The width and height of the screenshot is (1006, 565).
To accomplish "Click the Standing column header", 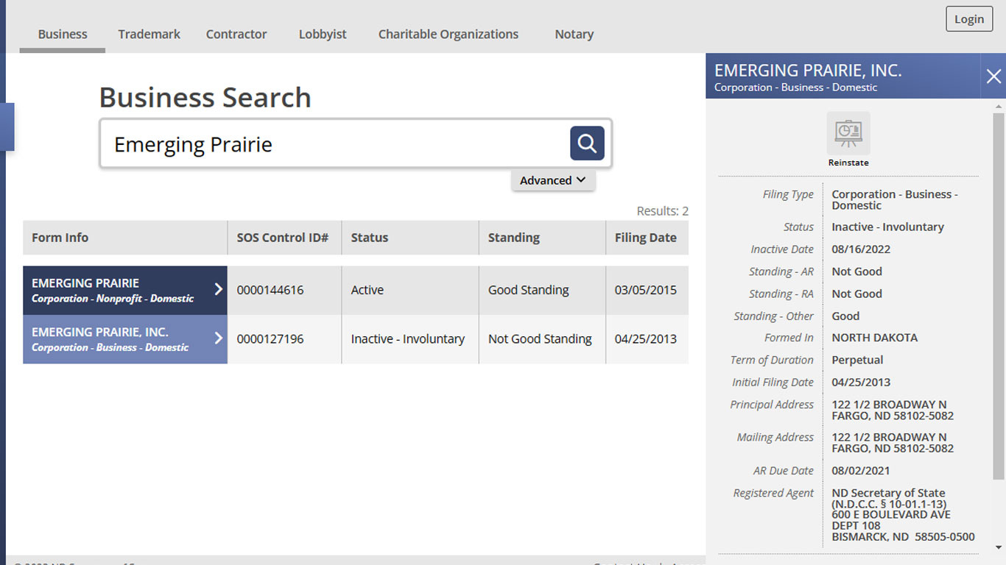I will tap(542, 238).
